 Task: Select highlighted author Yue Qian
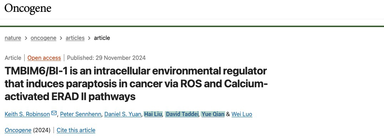point(213,114)
